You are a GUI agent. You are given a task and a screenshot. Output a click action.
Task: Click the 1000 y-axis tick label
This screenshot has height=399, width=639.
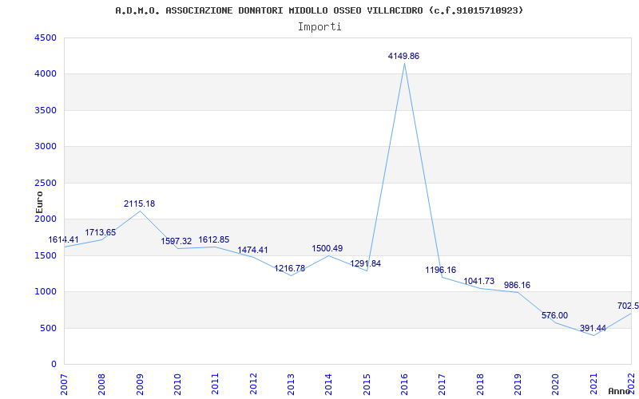(x=46, y=292)
